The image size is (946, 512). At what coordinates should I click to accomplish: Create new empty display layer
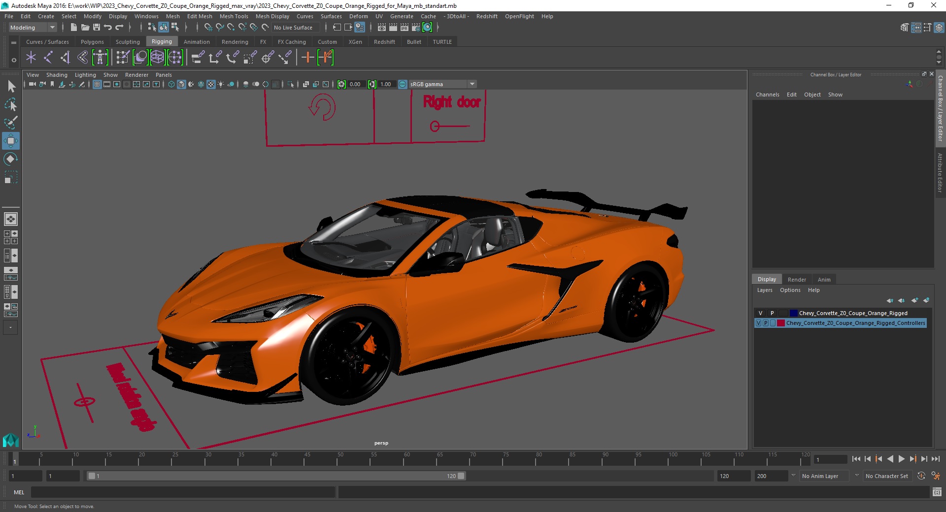915,300
